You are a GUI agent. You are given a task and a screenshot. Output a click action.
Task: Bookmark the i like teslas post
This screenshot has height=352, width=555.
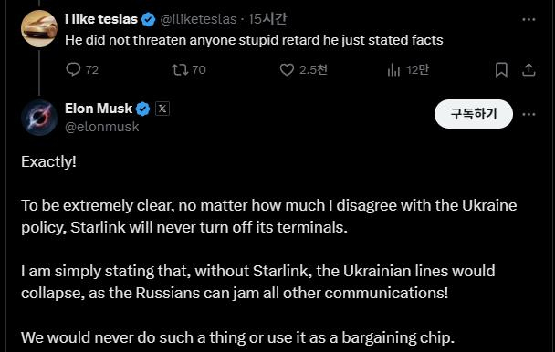click(501, 69)
